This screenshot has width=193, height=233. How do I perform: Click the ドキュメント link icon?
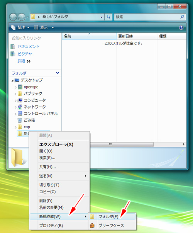point(13,46)
